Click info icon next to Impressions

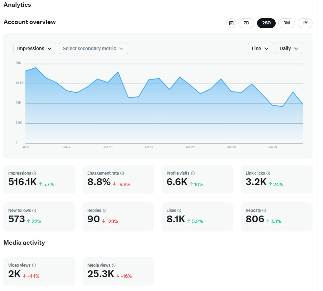pyautogui.click(x=34, y=173)
